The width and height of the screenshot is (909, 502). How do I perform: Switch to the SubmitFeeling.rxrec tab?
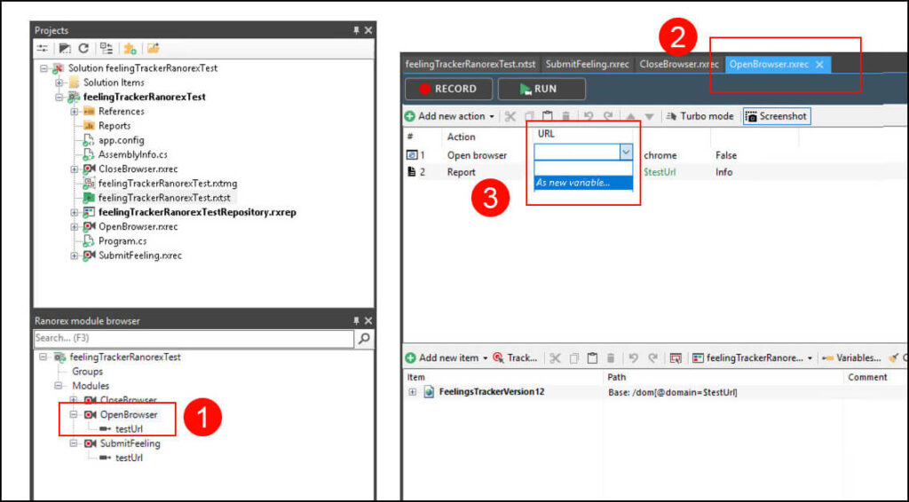pyautogui.click(x=588, y=64)
